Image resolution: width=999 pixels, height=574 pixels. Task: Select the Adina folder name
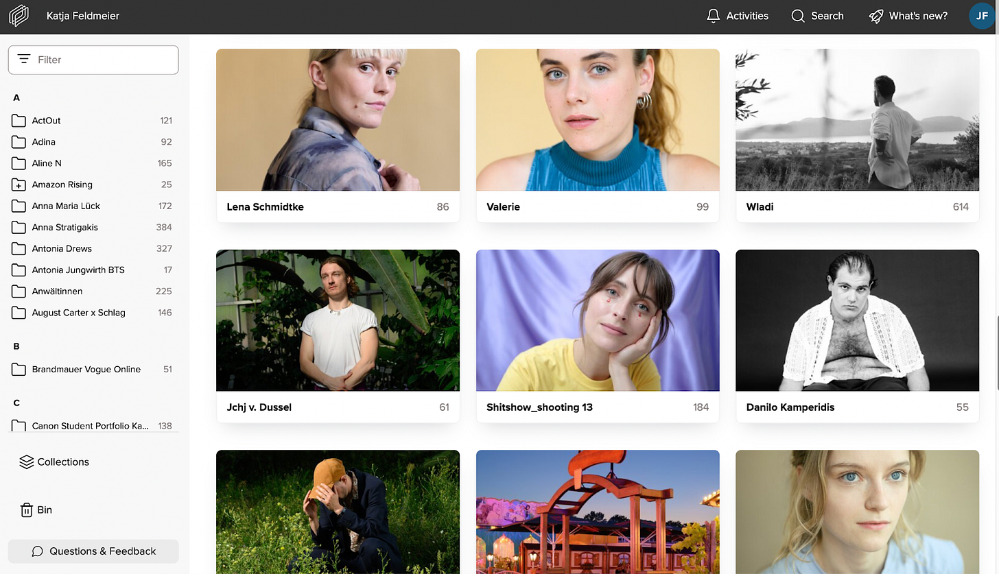pyautogui.click(x=43, y=142)
